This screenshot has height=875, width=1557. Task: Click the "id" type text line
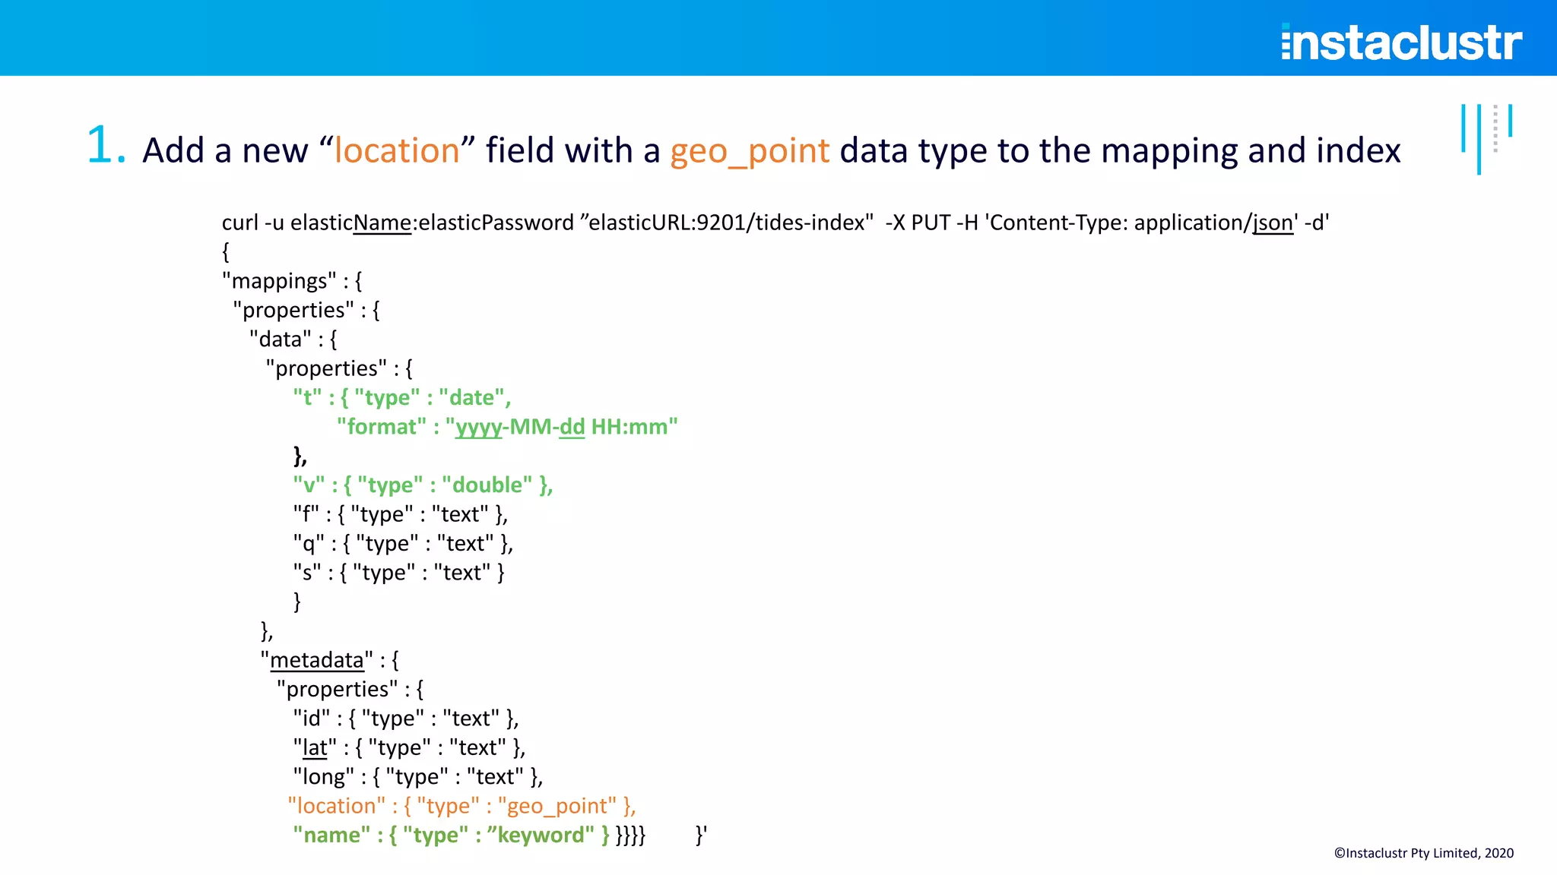[x=406, y=719]
